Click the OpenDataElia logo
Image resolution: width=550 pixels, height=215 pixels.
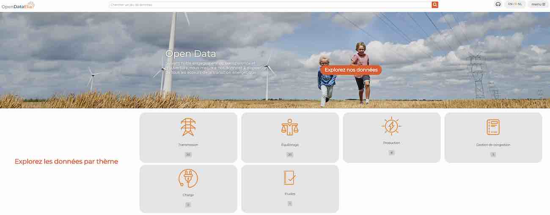pyautogui.click(x=18, y=5)
